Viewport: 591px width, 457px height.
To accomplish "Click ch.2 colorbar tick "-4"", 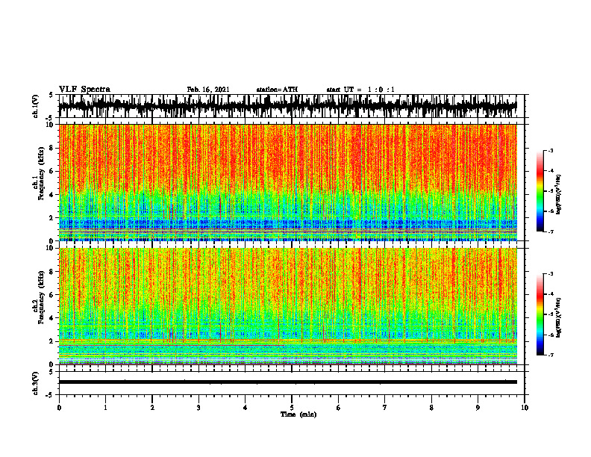I will tap(551, 294).
